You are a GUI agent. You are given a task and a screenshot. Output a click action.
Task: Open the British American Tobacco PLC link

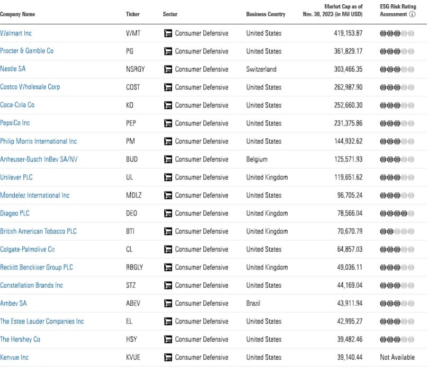tap(38, 231)
